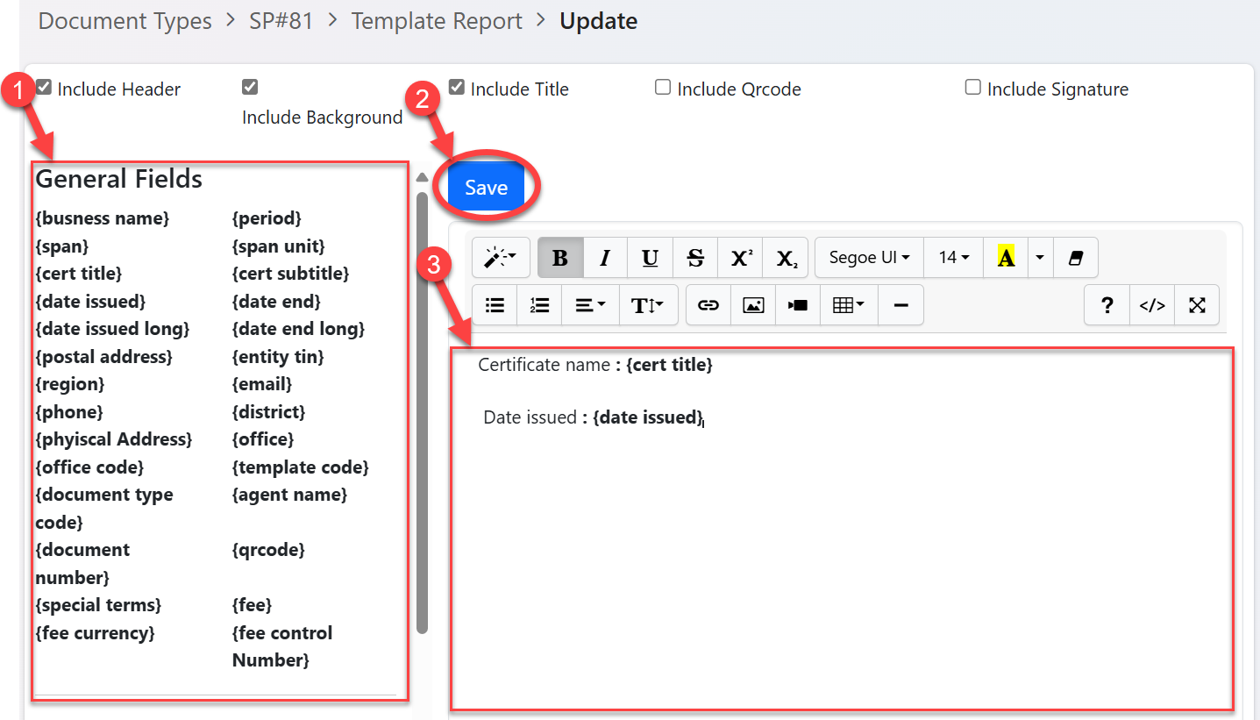Apply strikethrough formatting
This screenshot has width=1260, height=720.
point(695,258)
